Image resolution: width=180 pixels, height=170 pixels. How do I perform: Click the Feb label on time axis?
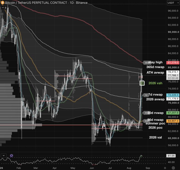[19, 168]
